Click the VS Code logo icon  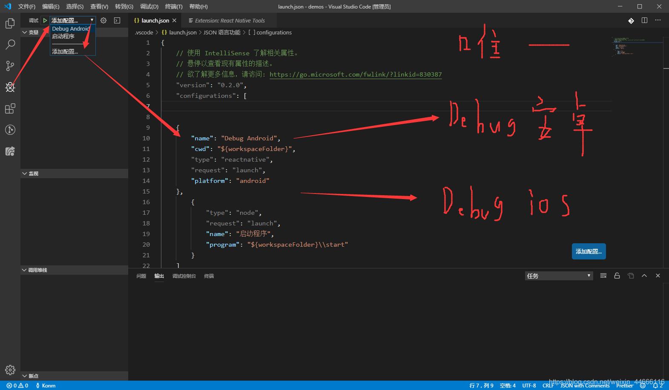[8, 6]
